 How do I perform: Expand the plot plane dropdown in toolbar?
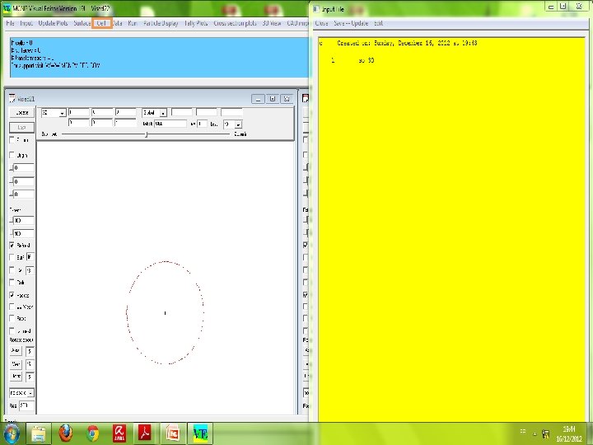pos(63,113)
